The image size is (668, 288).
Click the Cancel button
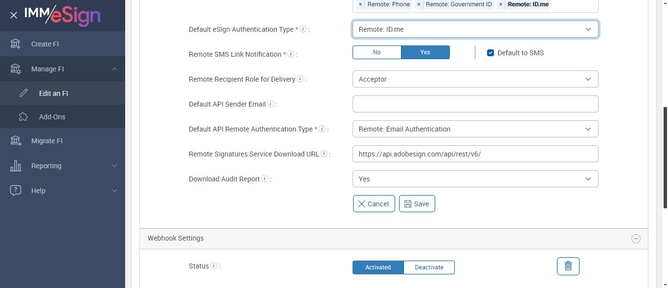pos(374,204)
